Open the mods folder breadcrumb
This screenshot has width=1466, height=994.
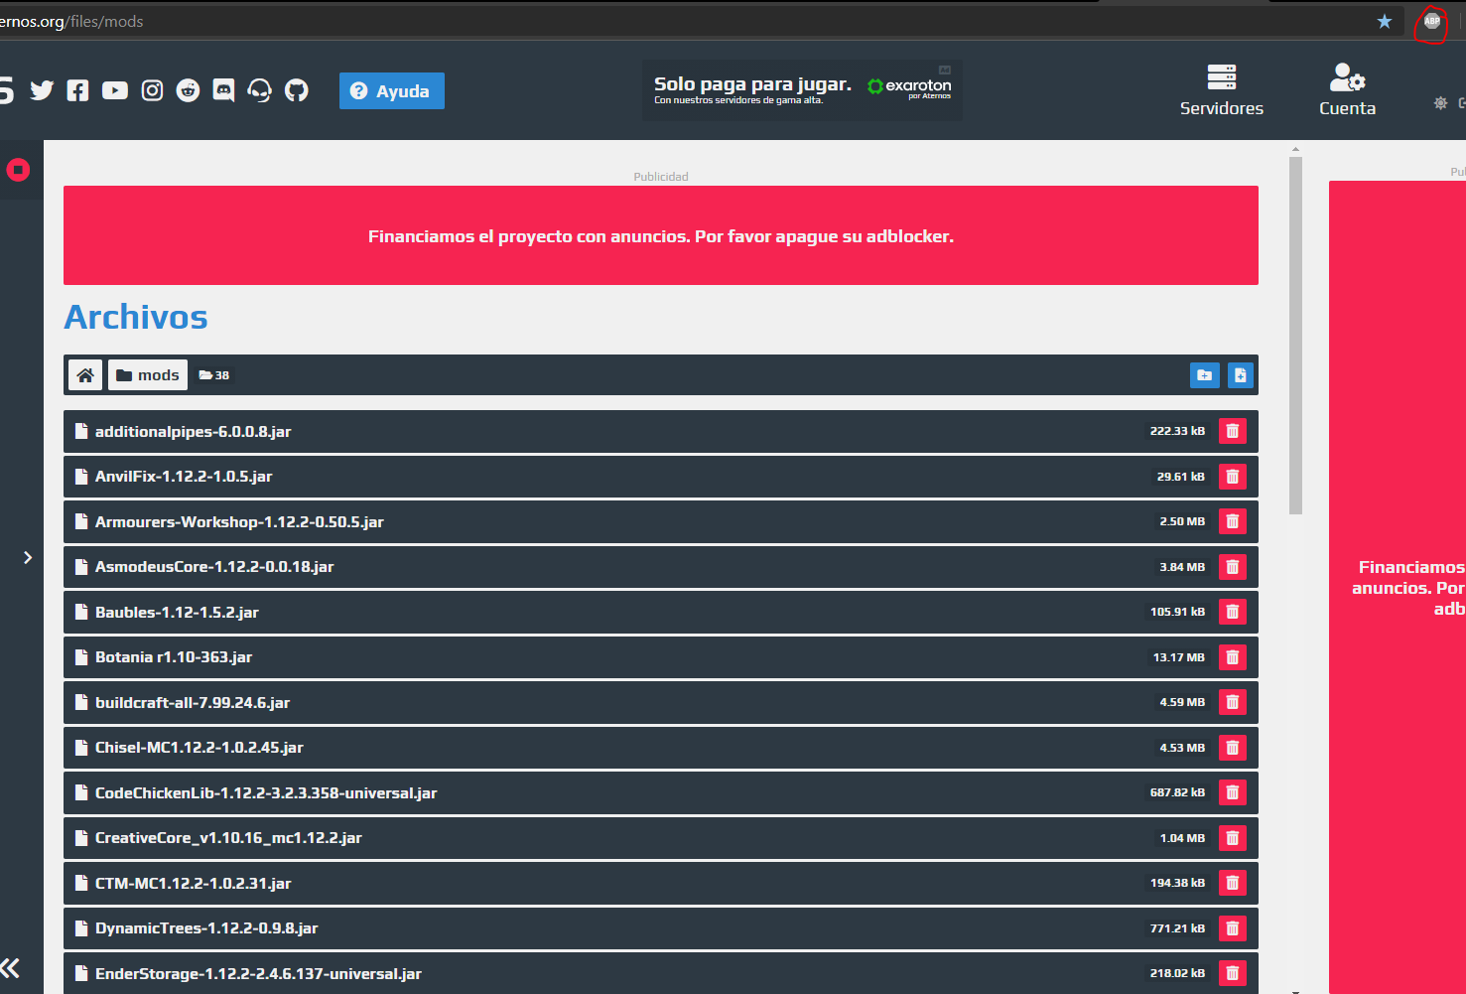(148, 375)
